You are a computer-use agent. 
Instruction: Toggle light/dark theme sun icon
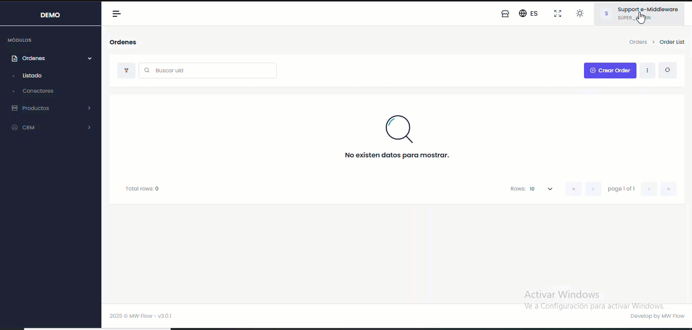(579, 14)
